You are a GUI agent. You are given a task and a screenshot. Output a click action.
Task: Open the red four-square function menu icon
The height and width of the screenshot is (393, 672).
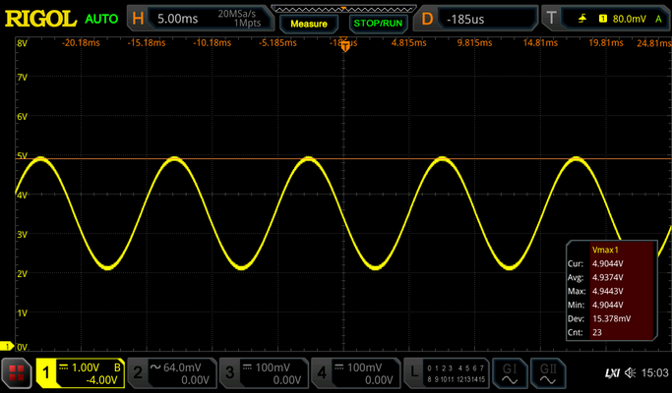(x=17, y=373)
